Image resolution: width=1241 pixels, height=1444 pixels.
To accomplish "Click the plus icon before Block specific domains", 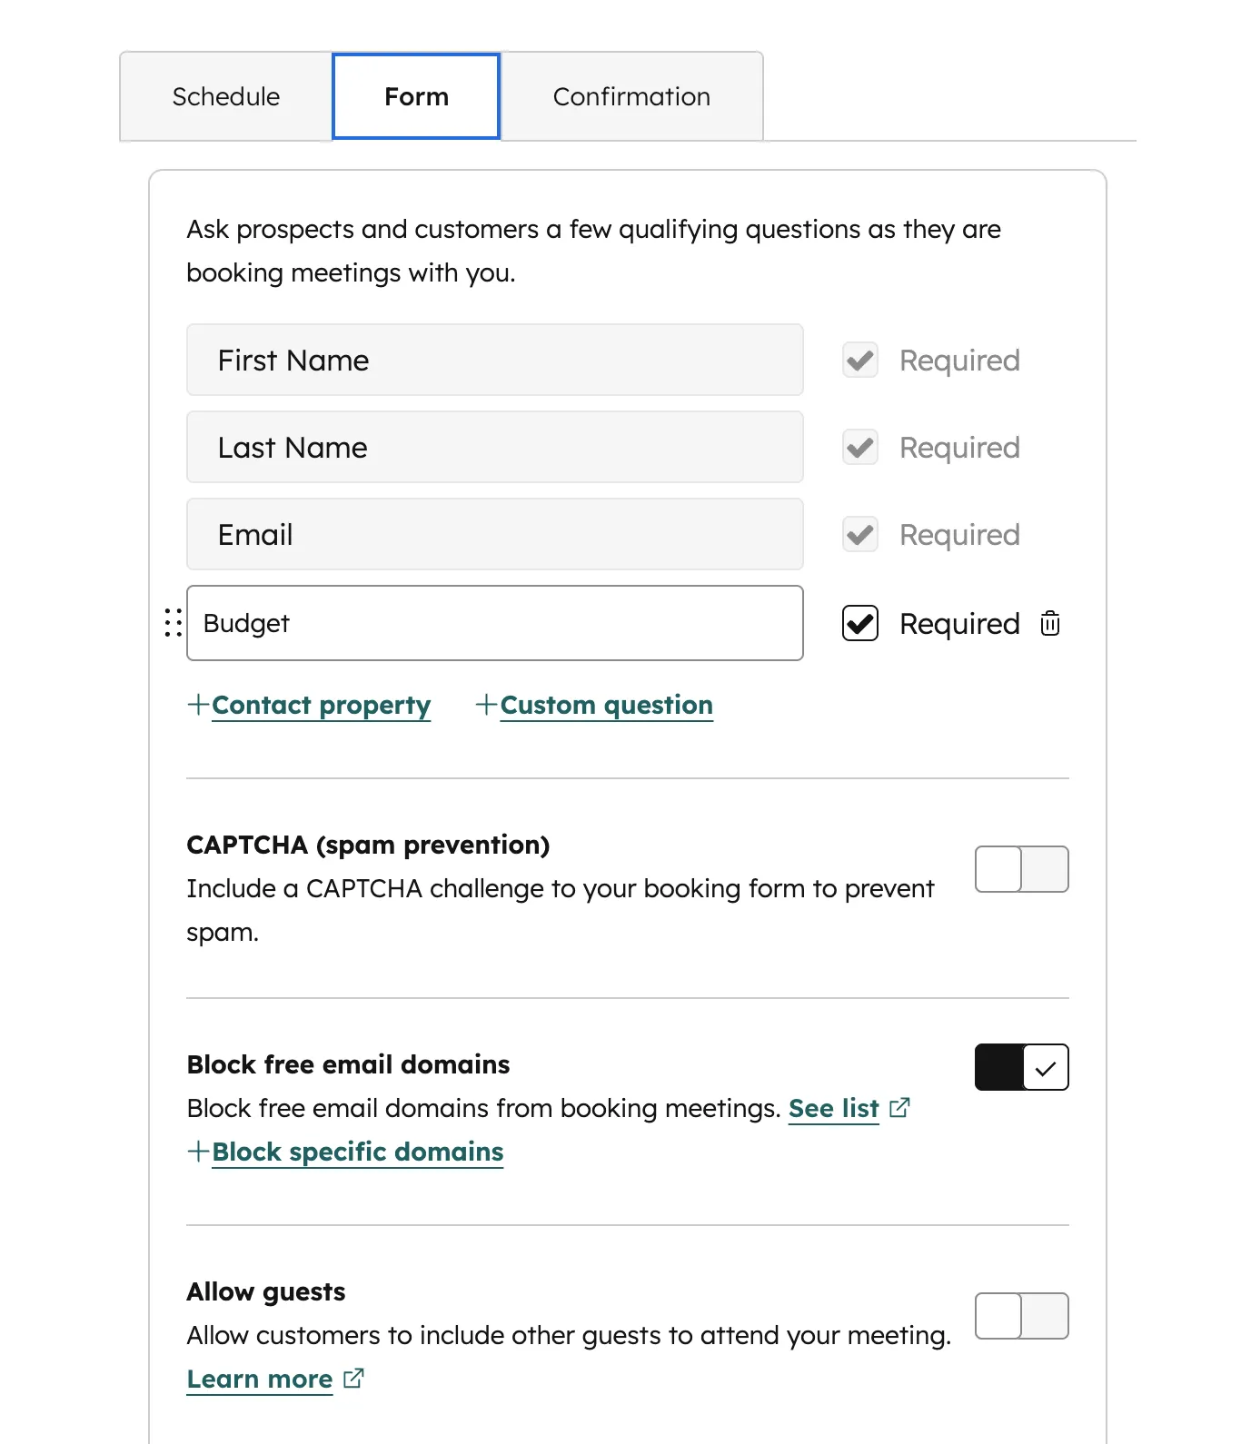I will (197, 1151).
